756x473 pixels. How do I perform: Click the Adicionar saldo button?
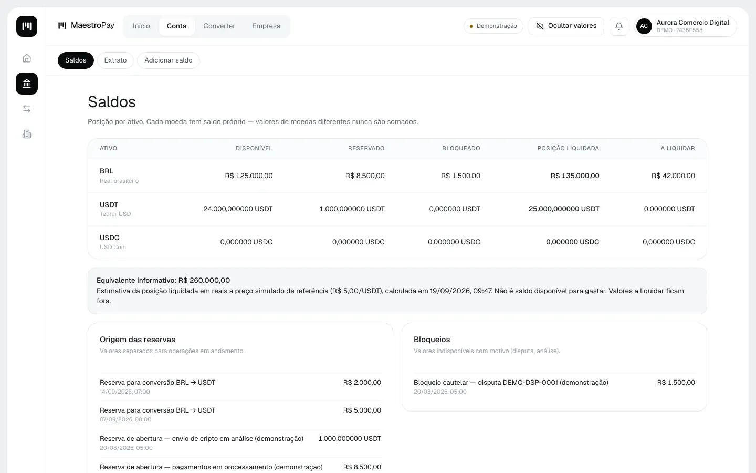click(169, 60)
